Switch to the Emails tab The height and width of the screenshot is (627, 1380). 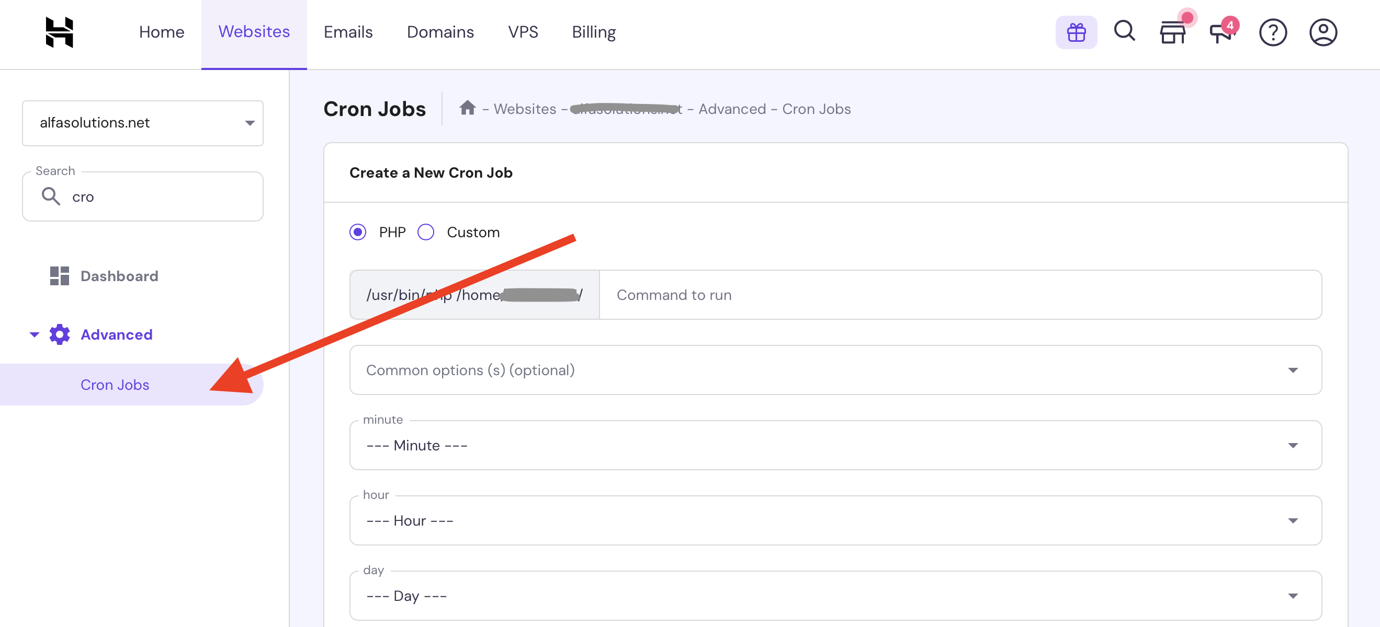(348, 32)
